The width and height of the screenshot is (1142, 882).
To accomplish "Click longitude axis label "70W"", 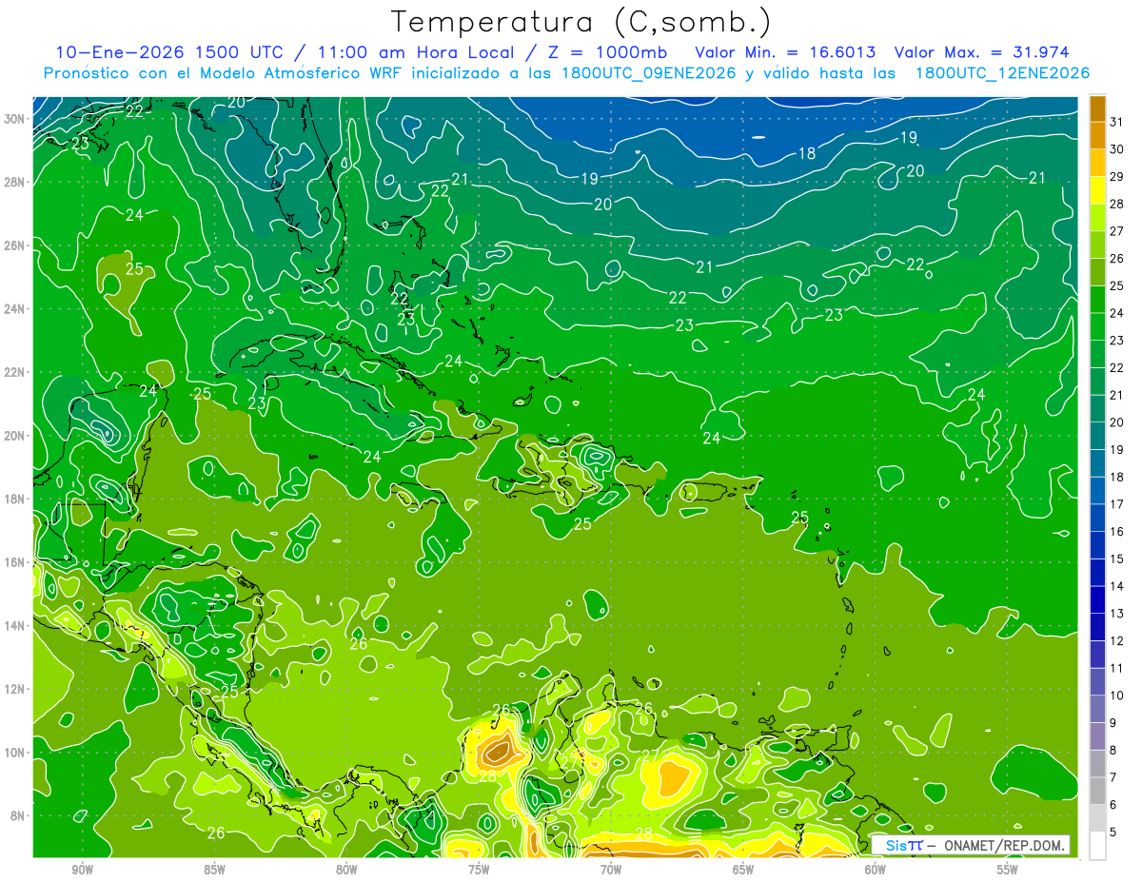I will (611, 869).
